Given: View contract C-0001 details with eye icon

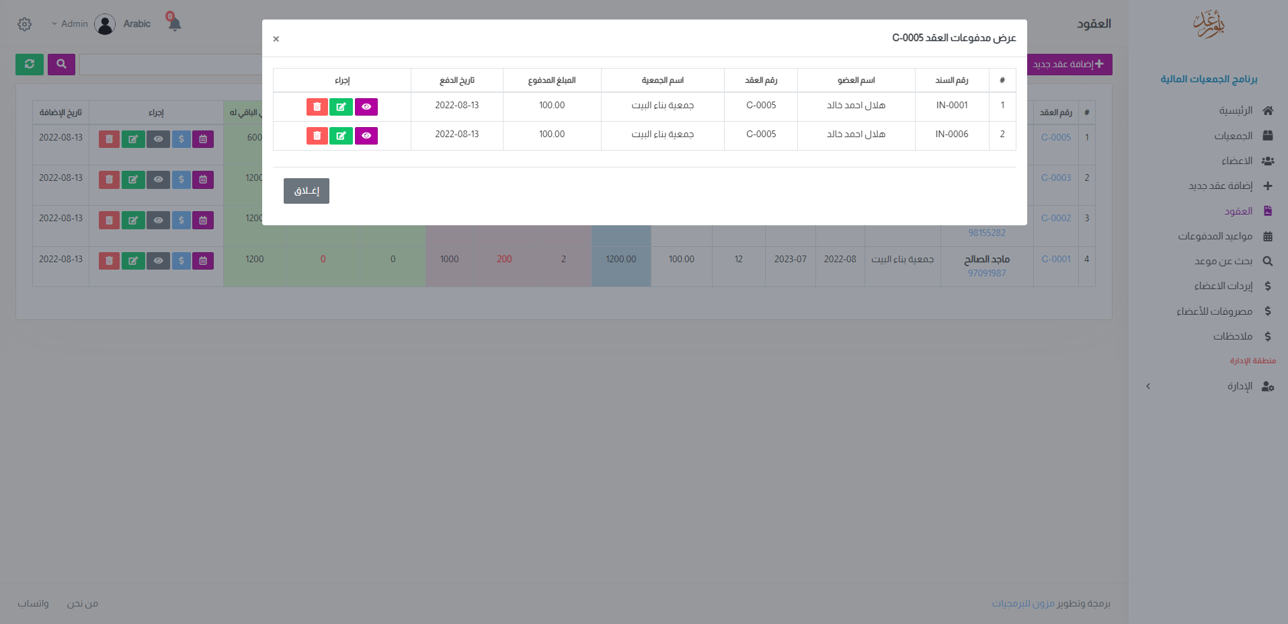Looking at the screenshot, I should (x=158, y=261).
